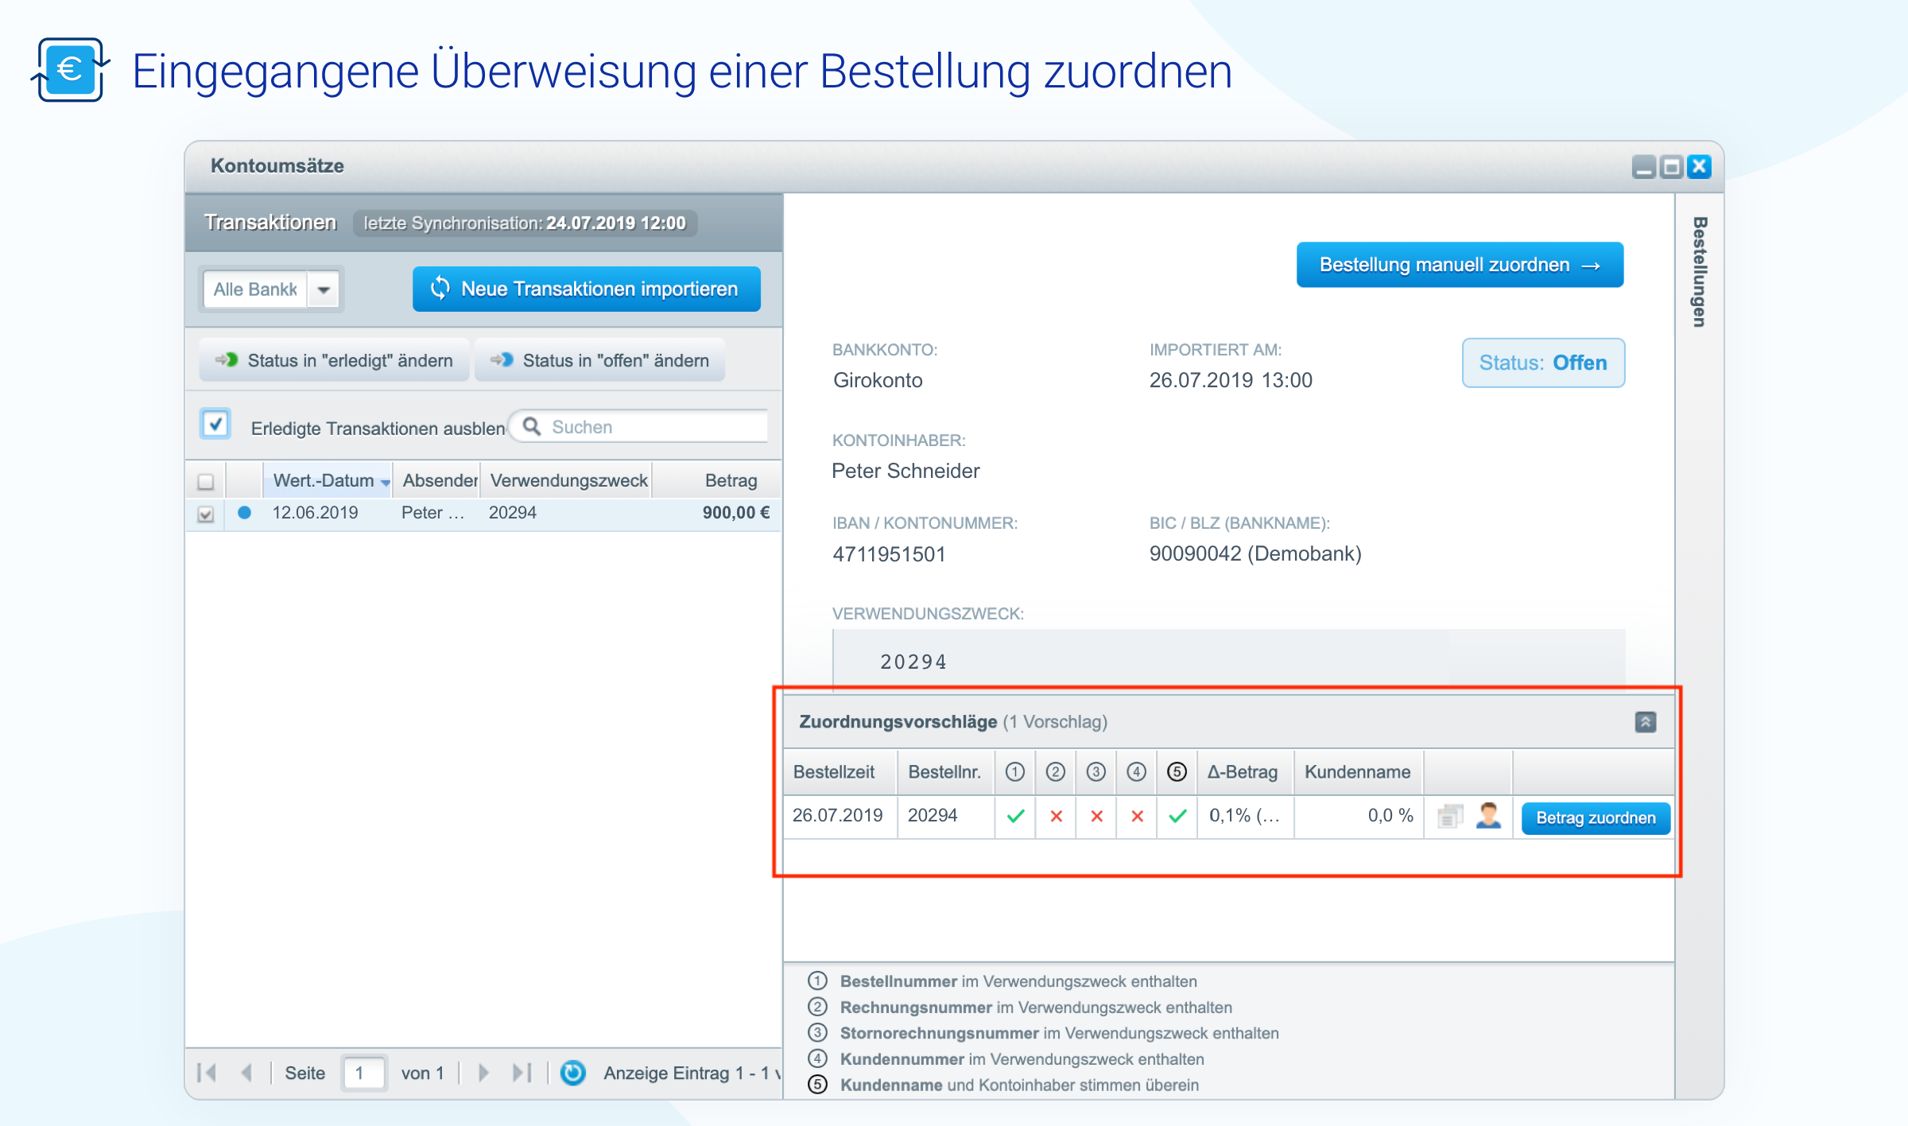
Task: Click the magnifier search icon
Action: [532, 427]
